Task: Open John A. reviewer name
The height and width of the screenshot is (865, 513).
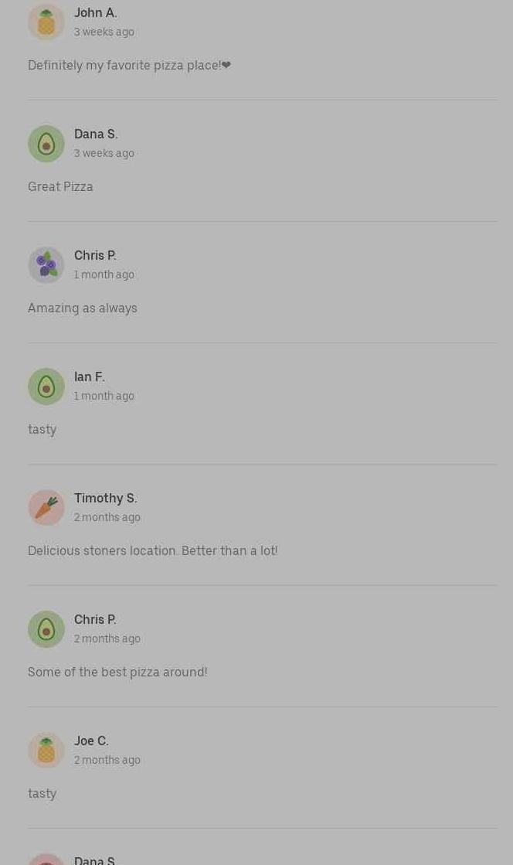Action: 95,12
